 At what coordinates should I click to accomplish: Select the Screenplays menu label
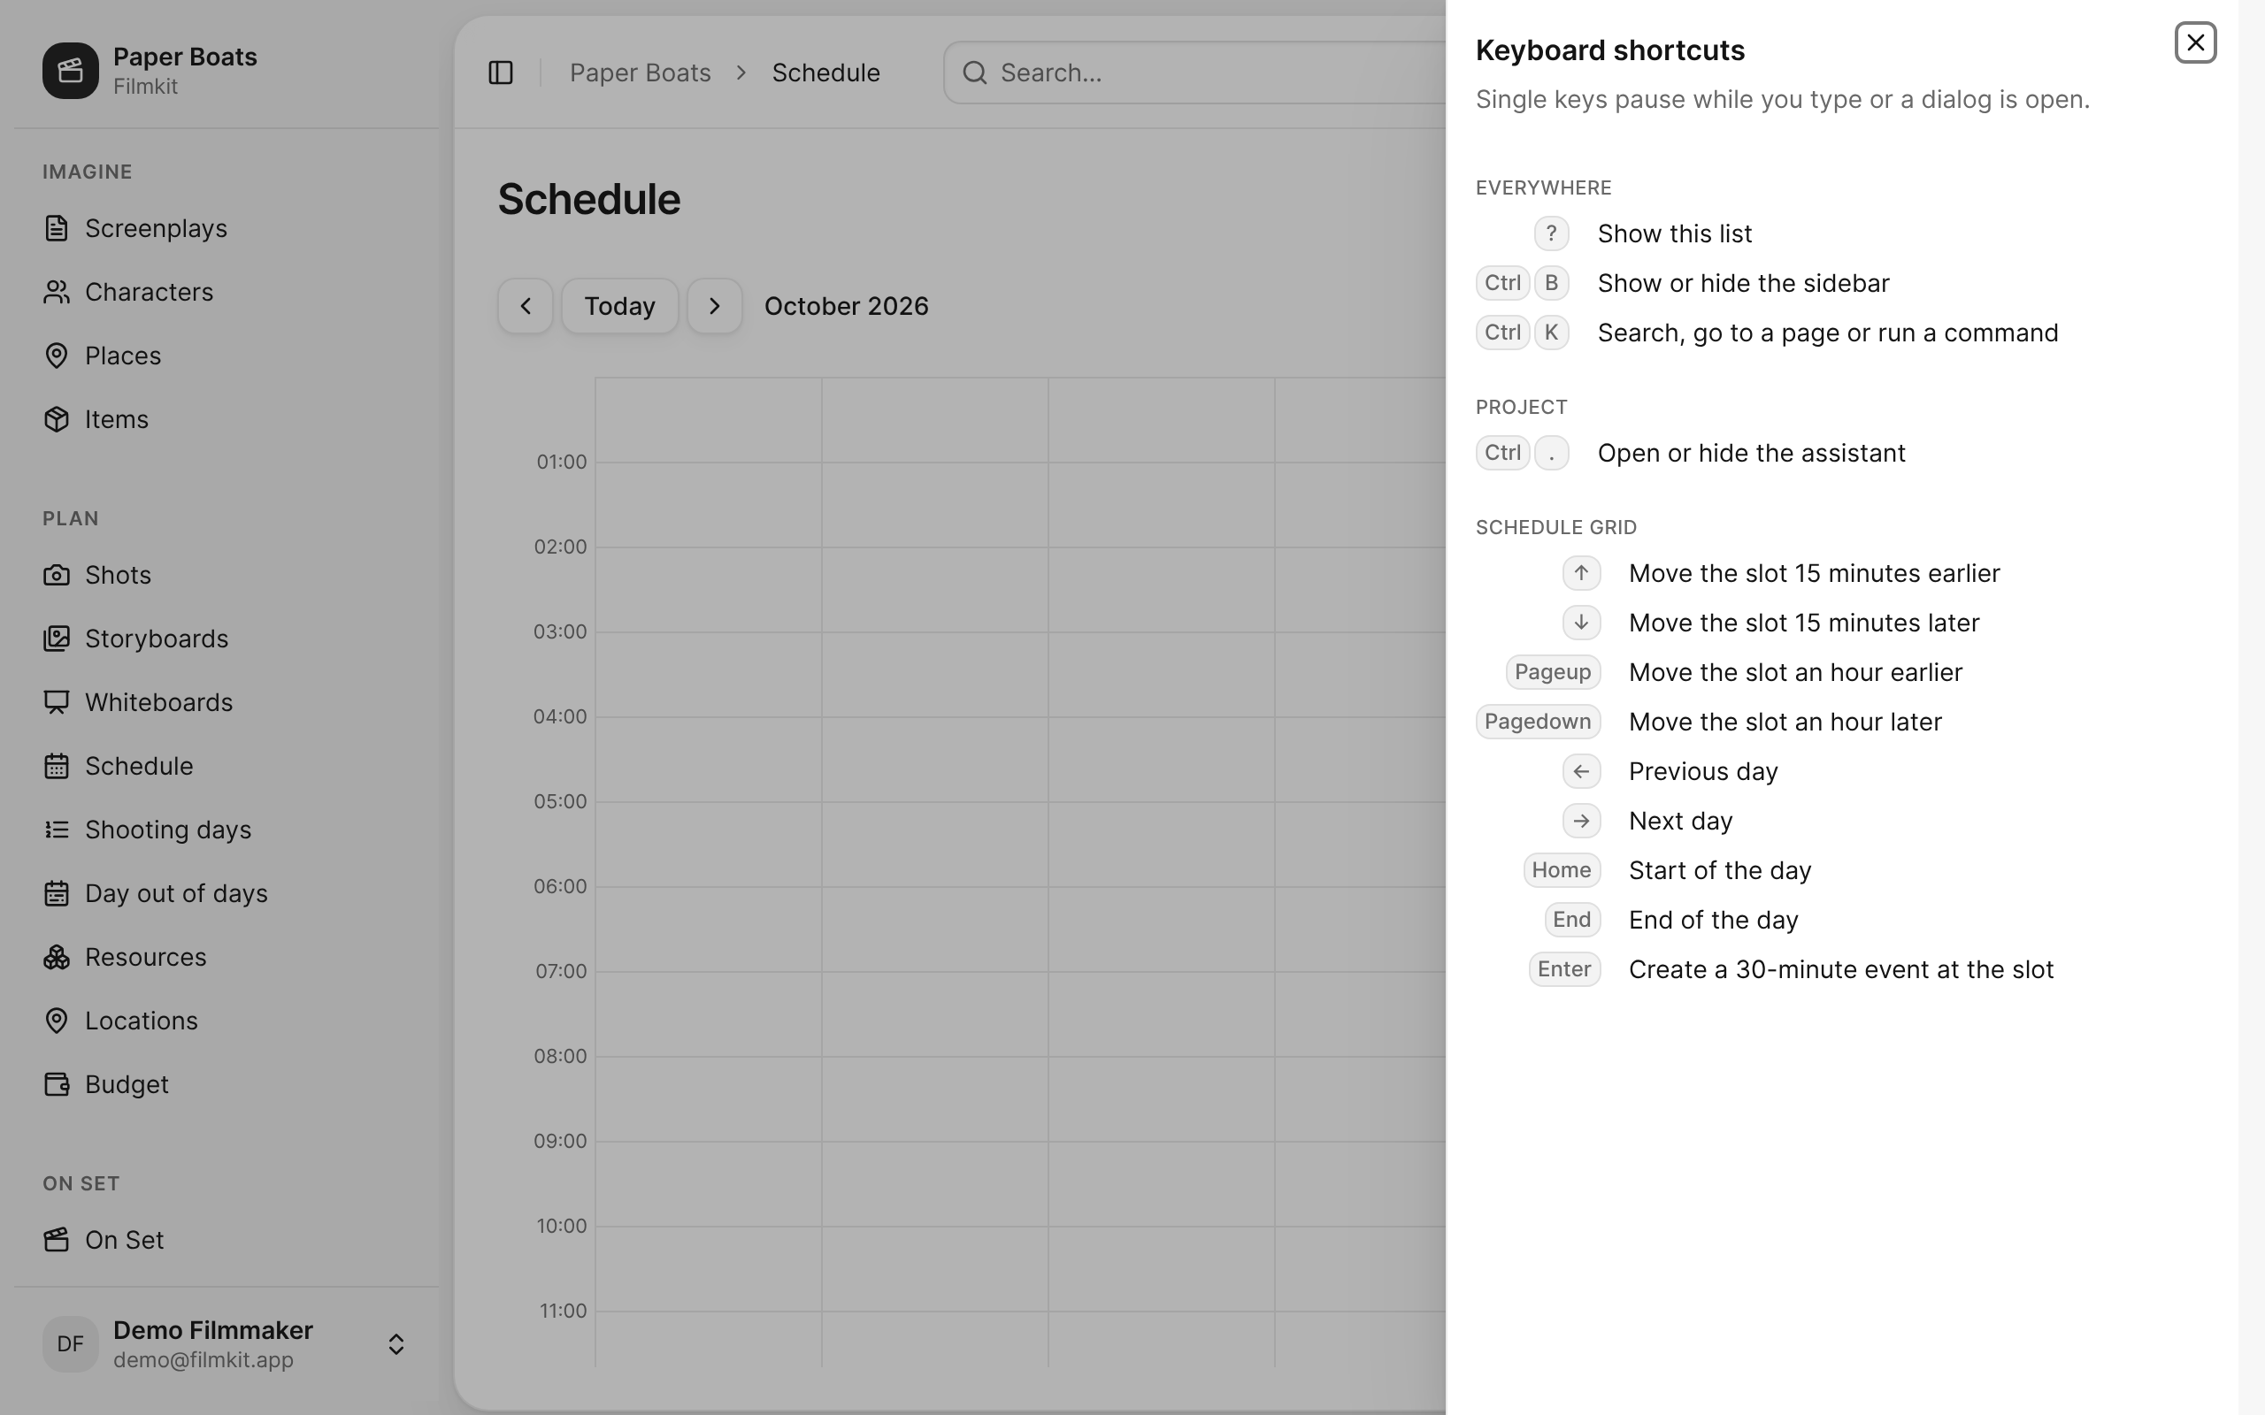click(157, 228)
